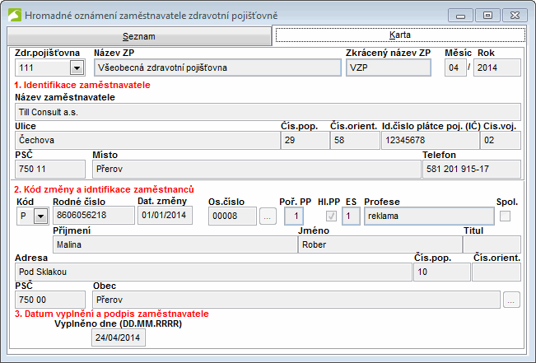Toggle the Spol. checkbox

pyautogui.click(x=505, y=216)
